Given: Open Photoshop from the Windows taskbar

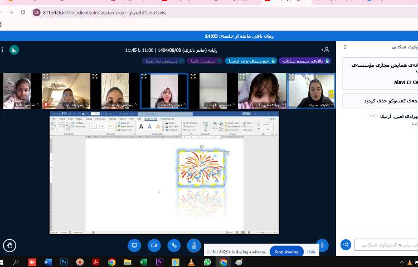Looking at the screenshot, I should [x=64, y=262].
